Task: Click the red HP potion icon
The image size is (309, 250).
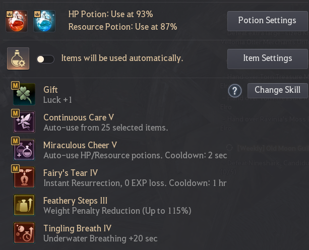Action: [x=17, y=21]
